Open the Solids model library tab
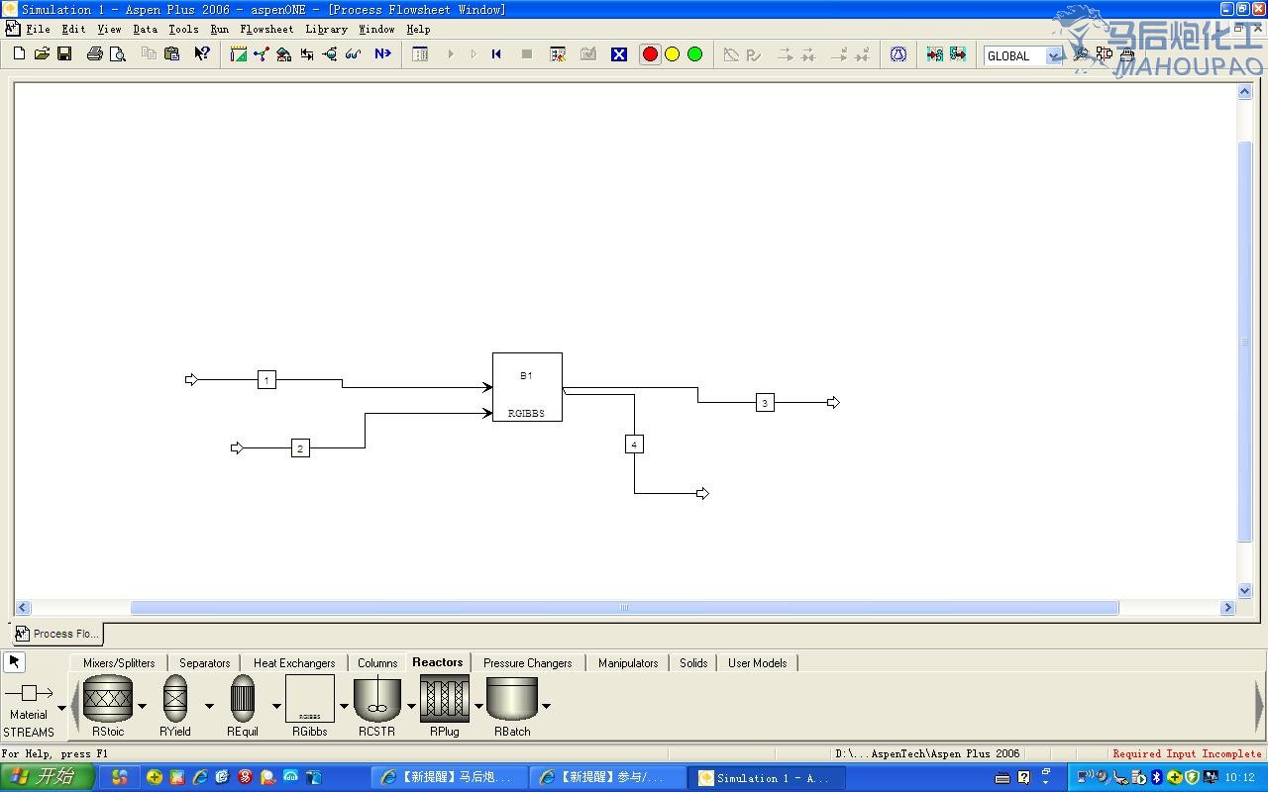 click(x=693, y=663)
